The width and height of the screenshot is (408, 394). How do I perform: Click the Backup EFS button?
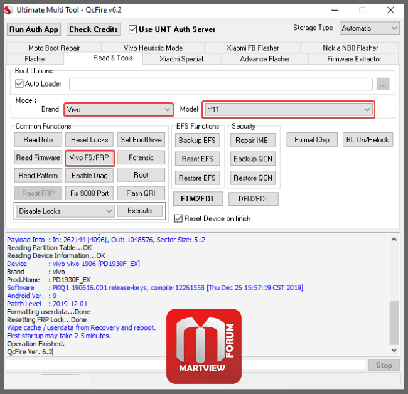[x=197, y=141]
